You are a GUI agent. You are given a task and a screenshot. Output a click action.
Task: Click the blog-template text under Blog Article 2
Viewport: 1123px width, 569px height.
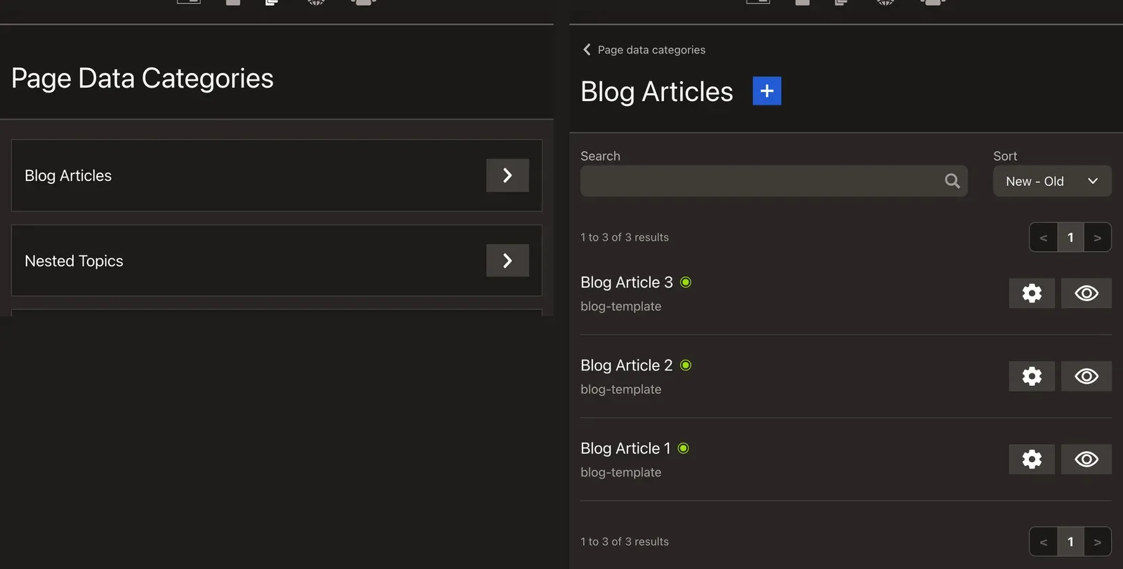click(x=621, y=389)
